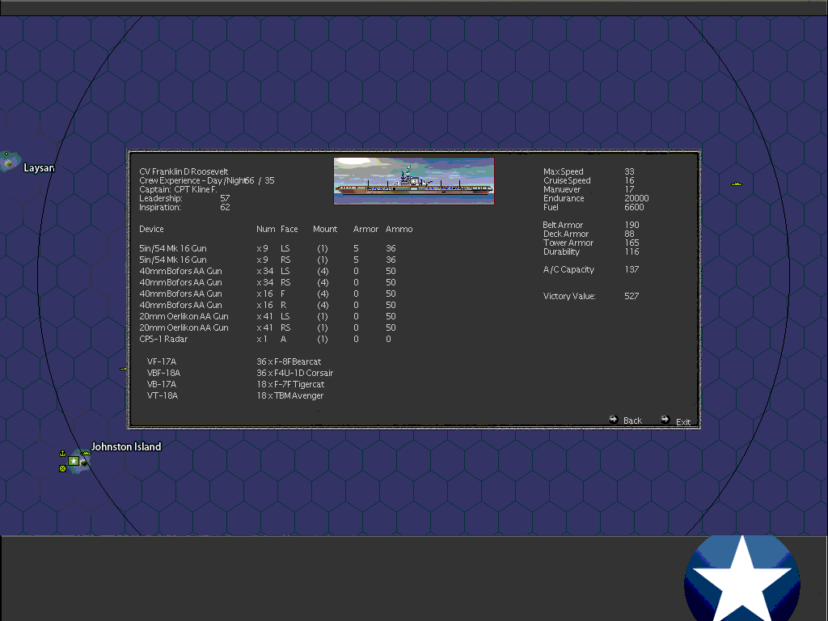
Task: Click the green star base icon on Johnston Island
Action: point(74,461)
